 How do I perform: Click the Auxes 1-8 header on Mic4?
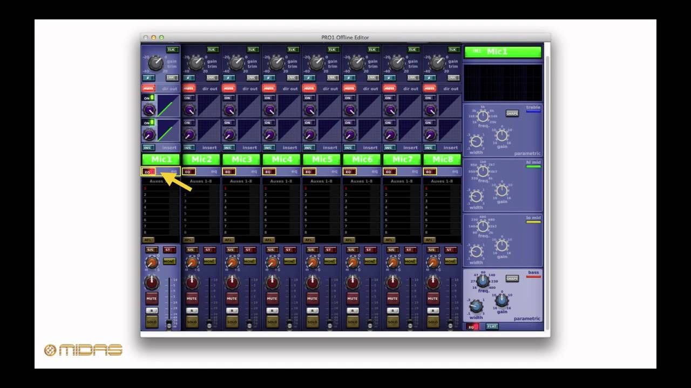click(281, 181)
